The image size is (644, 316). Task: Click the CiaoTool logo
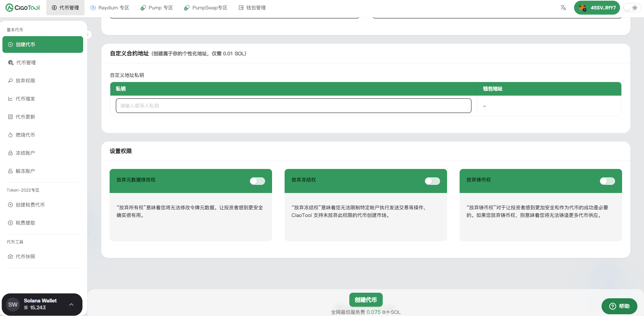click(23, 7)
